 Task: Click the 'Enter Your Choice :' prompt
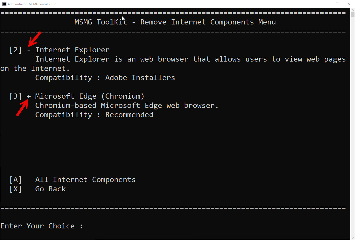(x=42, y=226)
